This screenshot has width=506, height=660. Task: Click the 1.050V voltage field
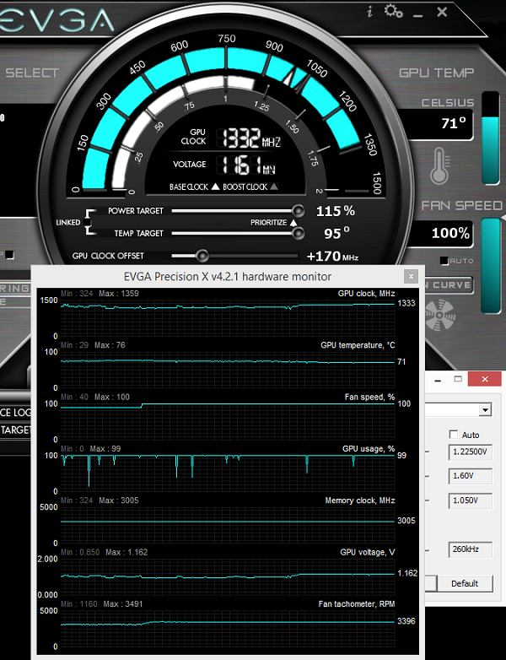[470, 500]
